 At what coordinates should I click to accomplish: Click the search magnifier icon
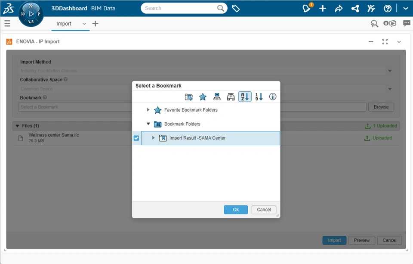220,8
